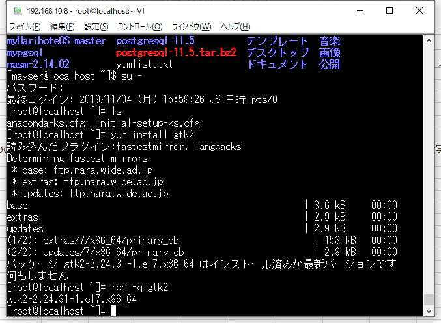Click the 'Determining fastest mirrors' line
The width and height of the screenshot is (441, 323).
[77, 158]
